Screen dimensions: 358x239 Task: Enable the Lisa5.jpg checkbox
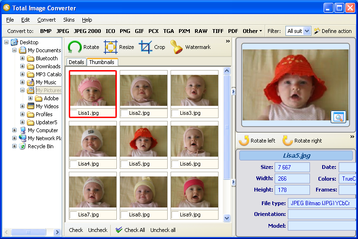coord(124,164)
